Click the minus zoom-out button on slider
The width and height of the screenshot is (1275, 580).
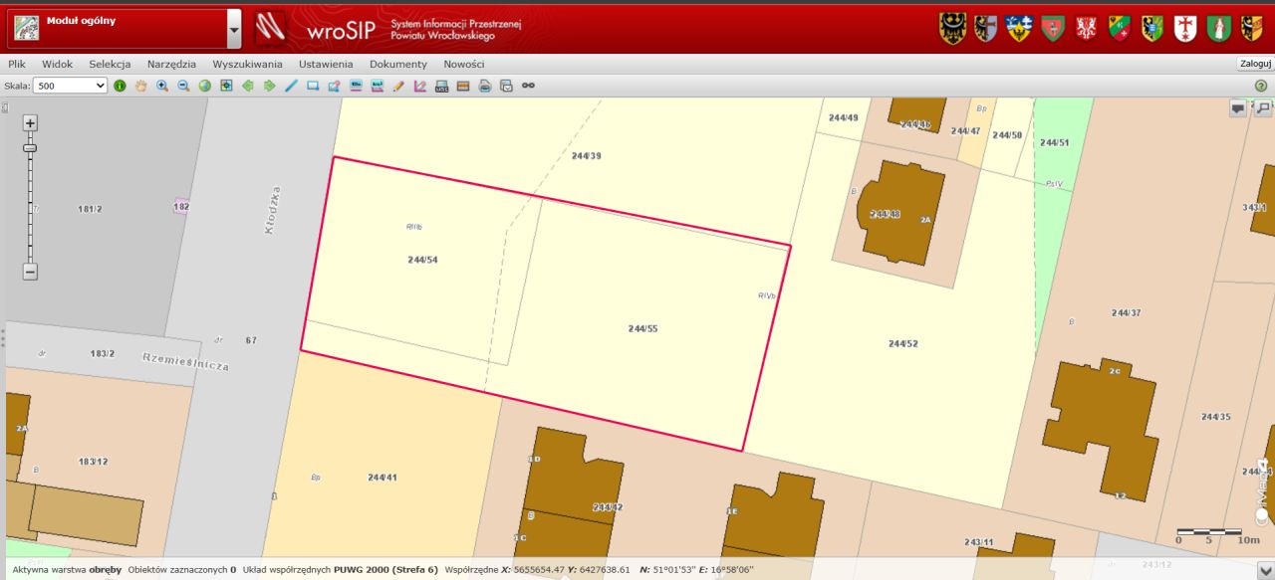(x=30, y=272)
